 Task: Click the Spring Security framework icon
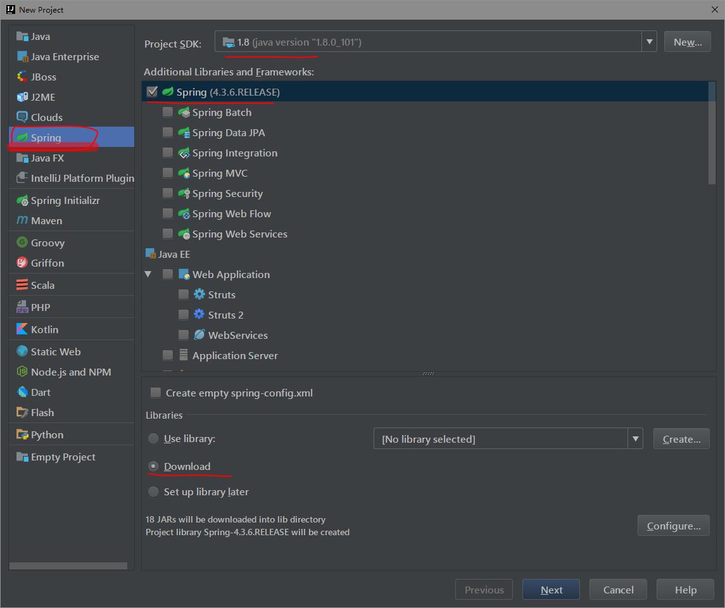click(x=184, y=193)
